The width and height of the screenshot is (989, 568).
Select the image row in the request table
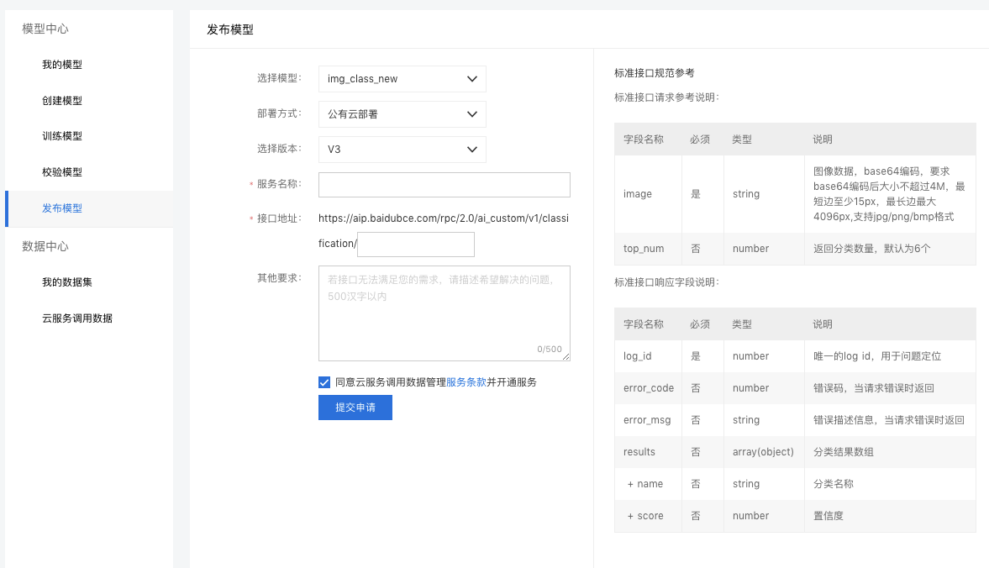click(647, 193)
